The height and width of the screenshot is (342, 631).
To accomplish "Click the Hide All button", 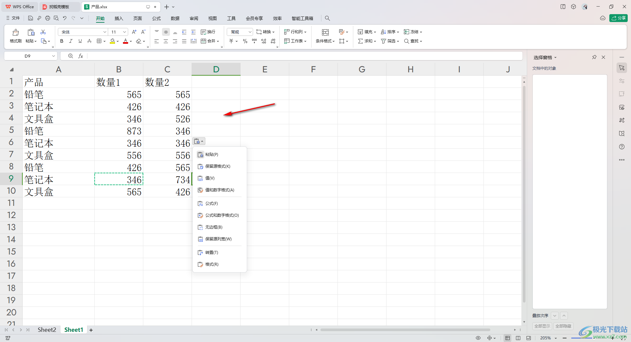I will [563, 326].
